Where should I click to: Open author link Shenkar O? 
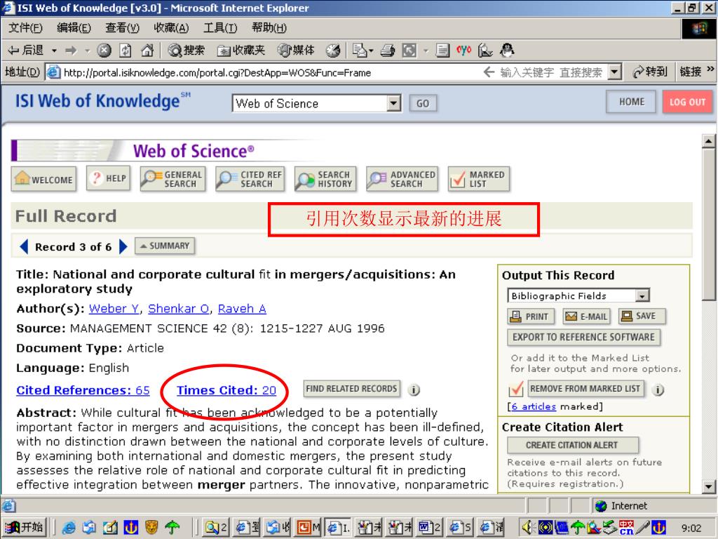pyautogui.click(x=179, y=309)
